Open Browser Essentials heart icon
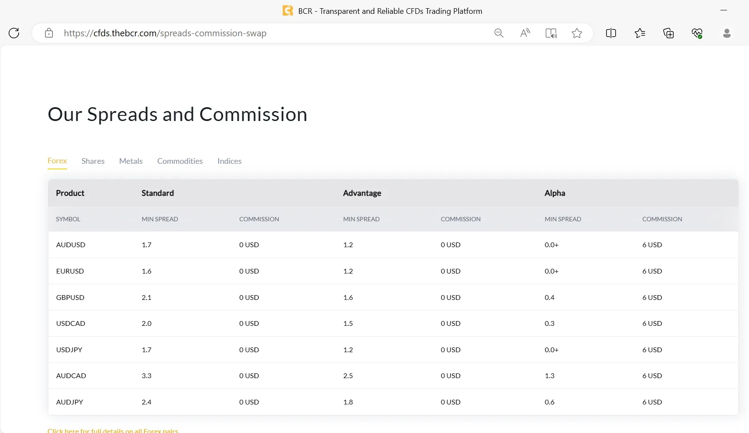Image resolution: width=749 pixels, height=433 pixels. point(697,33)
